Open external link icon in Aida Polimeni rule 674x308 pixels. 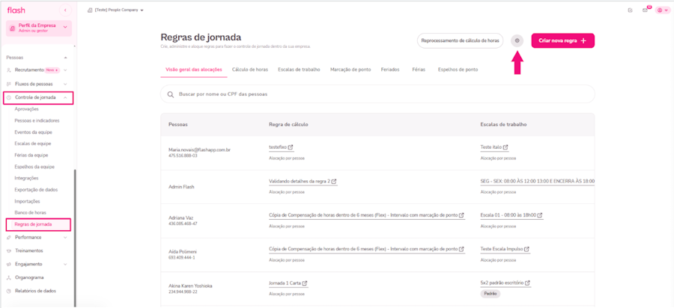coord(461,249)
